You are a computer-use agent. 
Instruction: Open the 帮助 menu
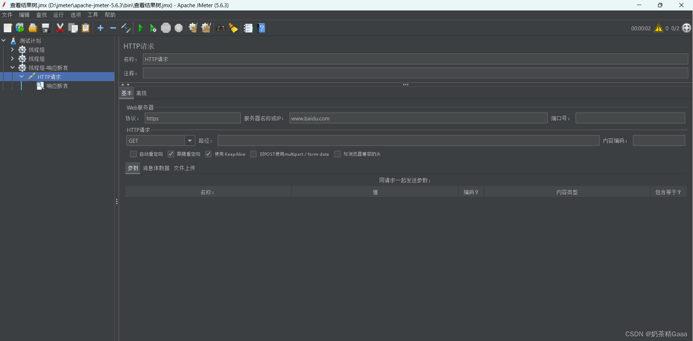click(110, 15)
